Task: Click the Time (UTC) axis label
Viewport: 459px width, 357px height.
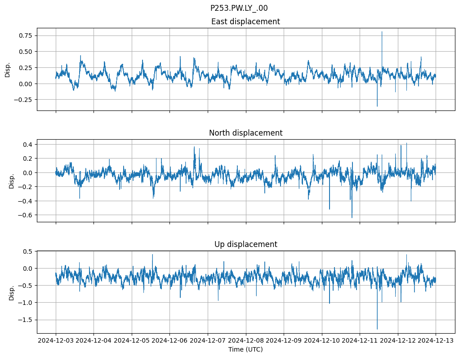Action: tap(245, 349)
